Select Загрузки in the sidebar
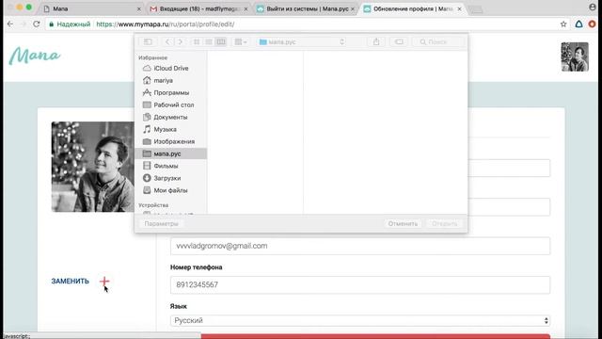The image size is (602, 339). pyautogui.click(x=171, y=178)
